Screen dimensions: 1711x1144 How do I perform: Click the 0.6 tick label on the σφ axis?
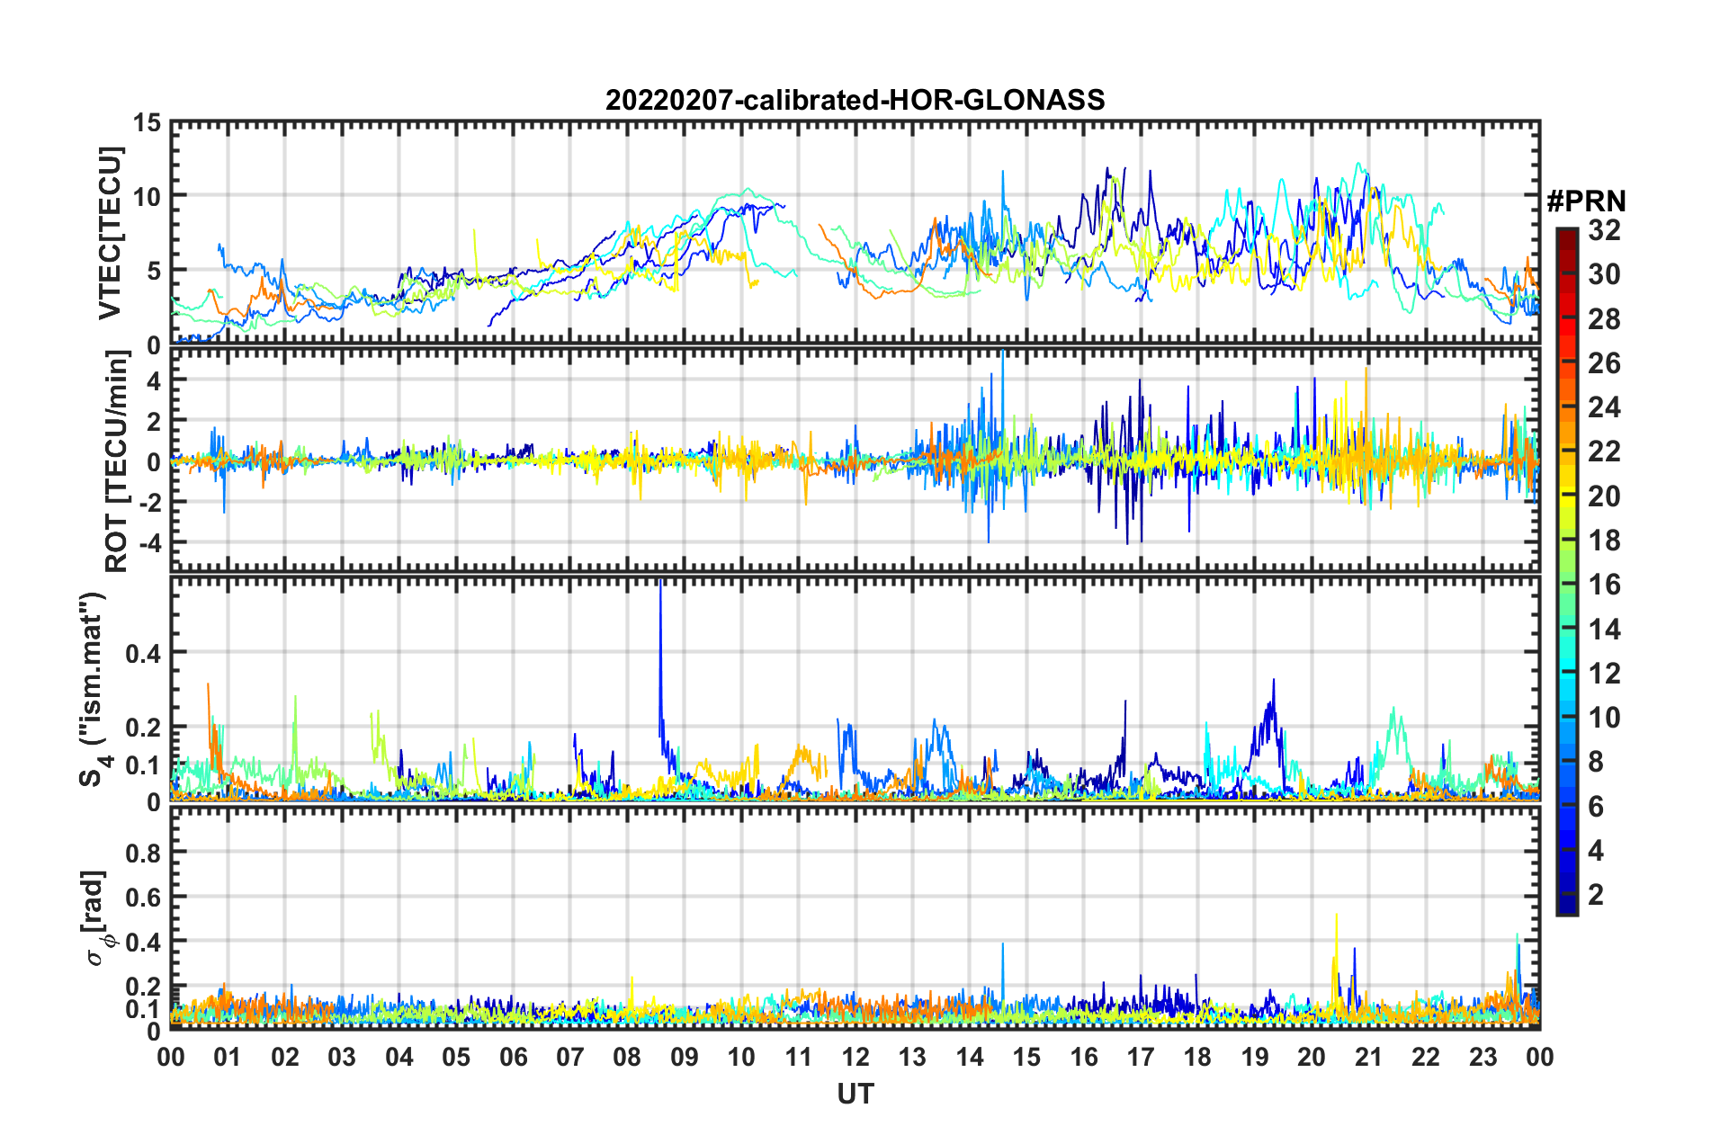143,897
